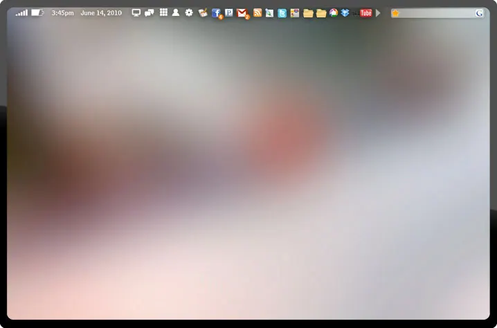
Task: Open the settings gear icon
Action: [x=189, y=12]
